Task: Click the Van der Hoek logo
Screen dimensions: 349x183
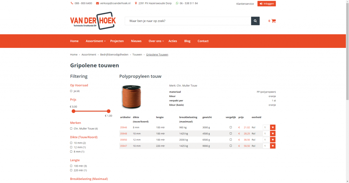Action: click(x=93, y=21)
